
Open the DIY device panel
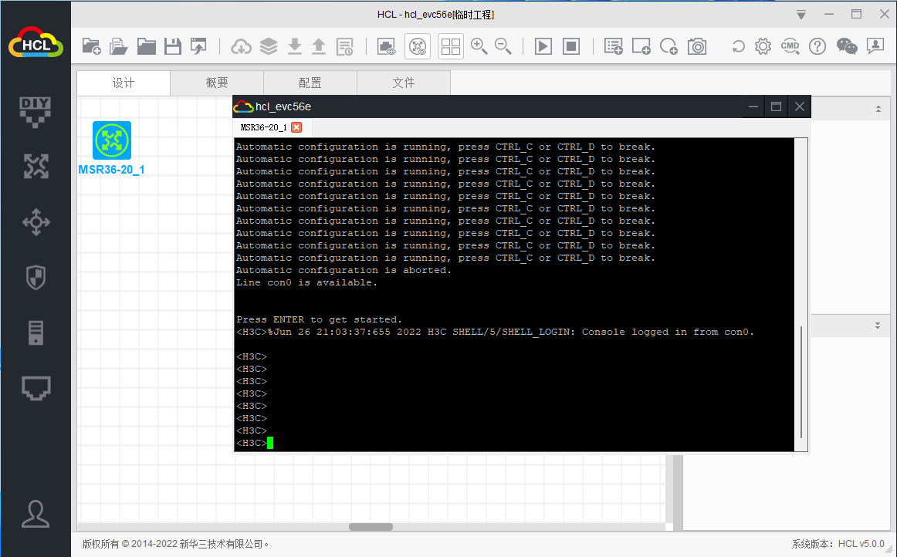pyautogui.click(x=36, y=110)
